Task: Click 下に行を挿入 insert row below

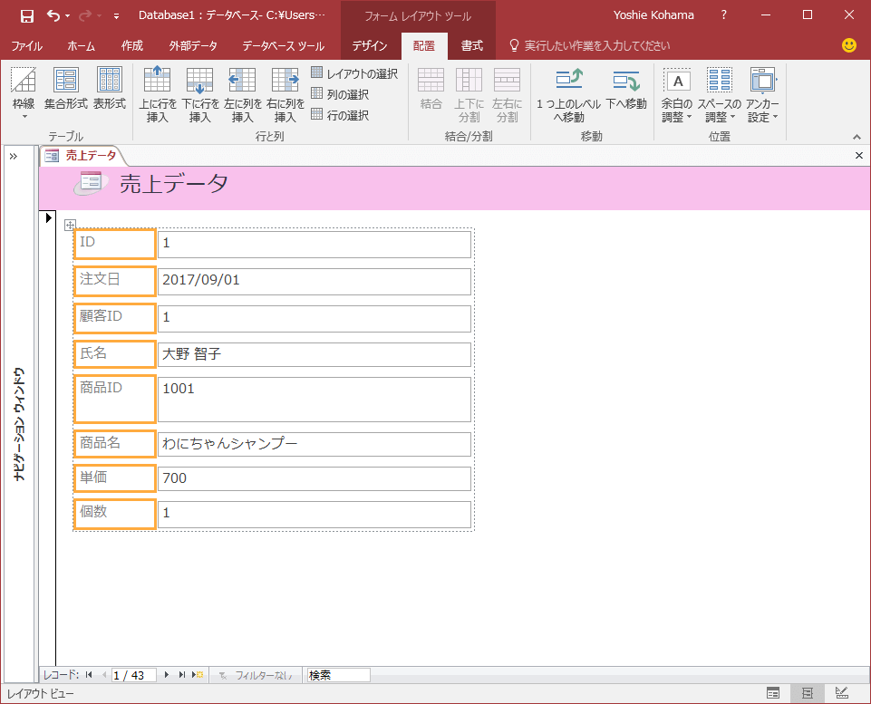Action: (200, 94)
